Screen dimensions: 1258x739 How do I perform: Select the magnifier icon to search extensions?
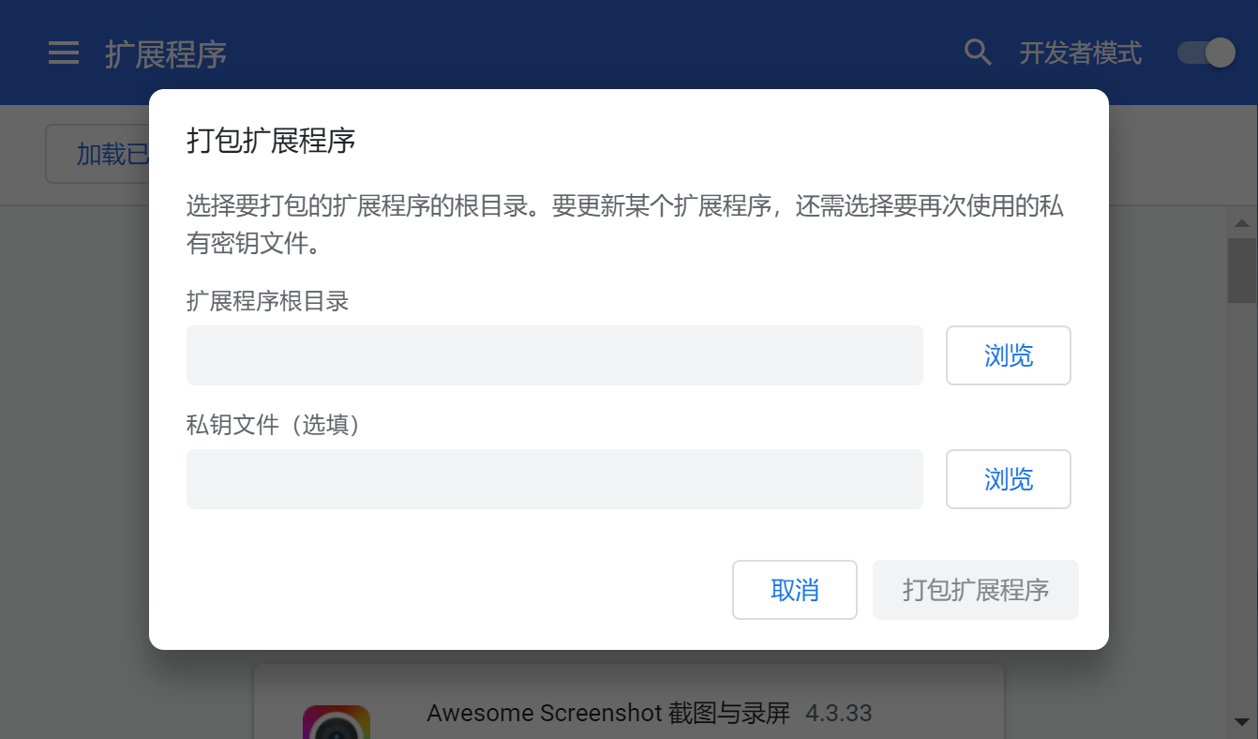pyautogui.click(x=978, y=53)
